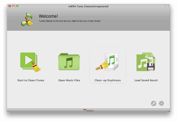
Task: Click the Start to Clean iTunes broom icon
Action: (x=30, y=62)
